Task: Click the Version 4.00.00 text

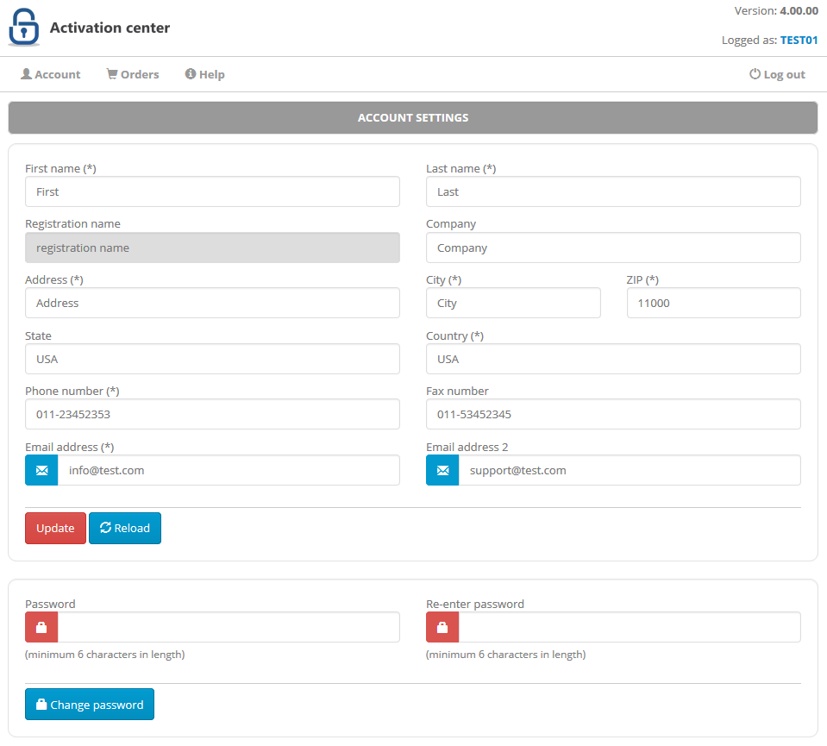Action: tap(776, 10)
